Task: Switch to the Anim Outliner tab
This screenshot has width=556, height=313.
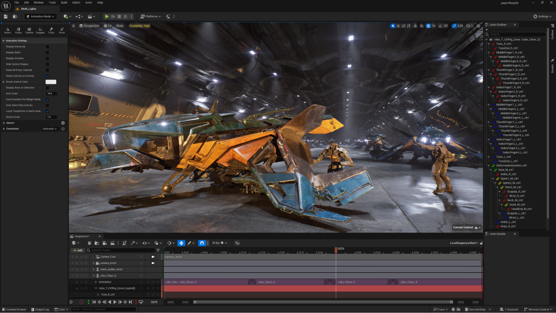Action: (498, 25)
